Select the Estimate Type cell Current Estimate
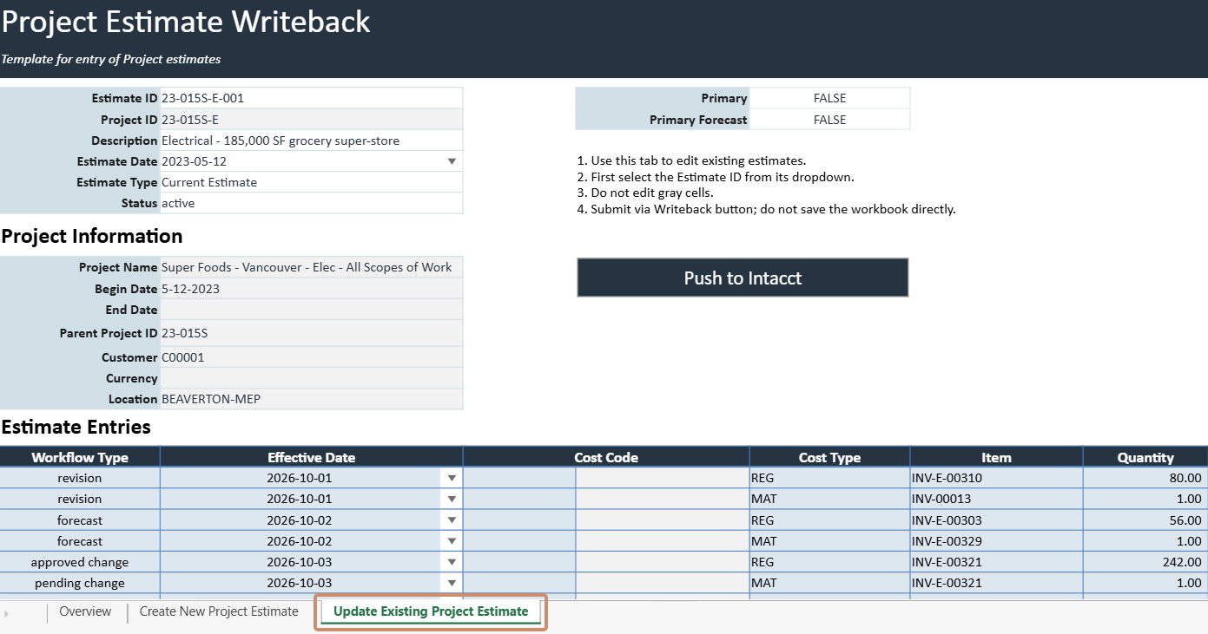The image size is (1208, 634). click(x=312, y=182)
